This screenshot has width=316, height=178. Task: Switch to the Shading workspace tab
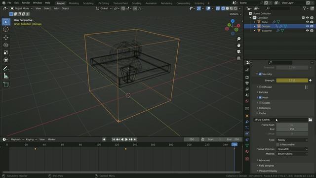(137, 3)
